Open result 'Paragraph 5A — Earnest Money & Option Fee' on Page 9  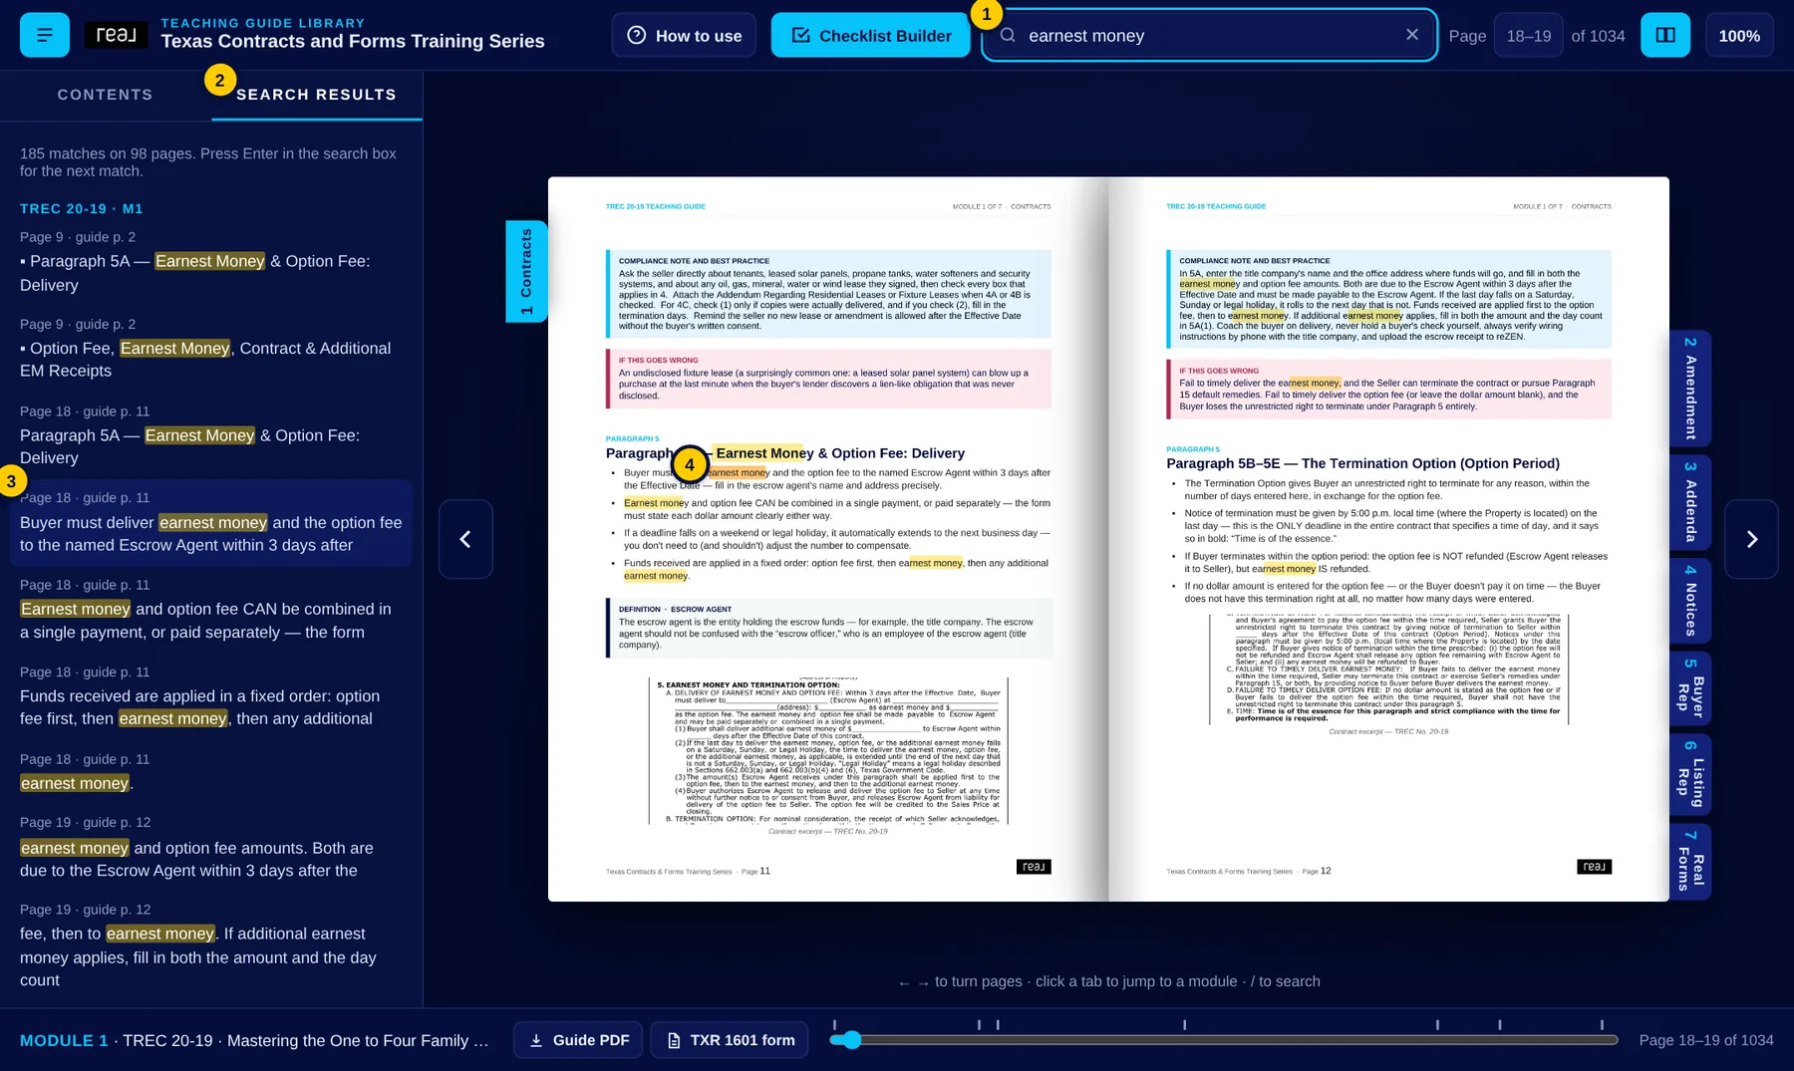[x=211, y=262]
